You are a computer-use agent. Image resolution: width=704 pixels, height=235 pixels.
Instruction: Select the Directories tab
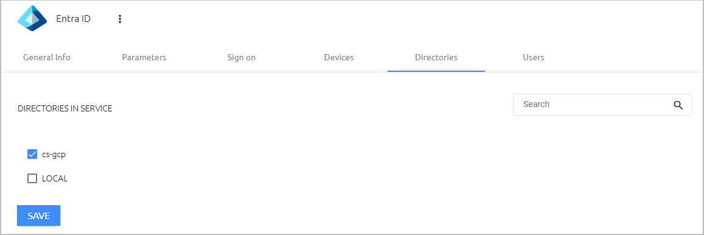[x=436, y=57]
